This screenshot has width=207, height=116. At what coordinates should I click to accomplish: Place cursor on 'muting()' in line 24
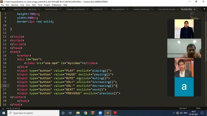pos(99,78)
